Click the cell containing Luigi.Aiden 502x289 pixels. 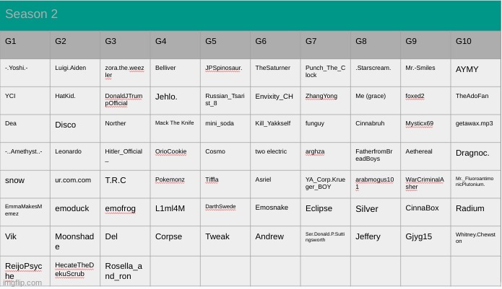(x=75, y=73)
